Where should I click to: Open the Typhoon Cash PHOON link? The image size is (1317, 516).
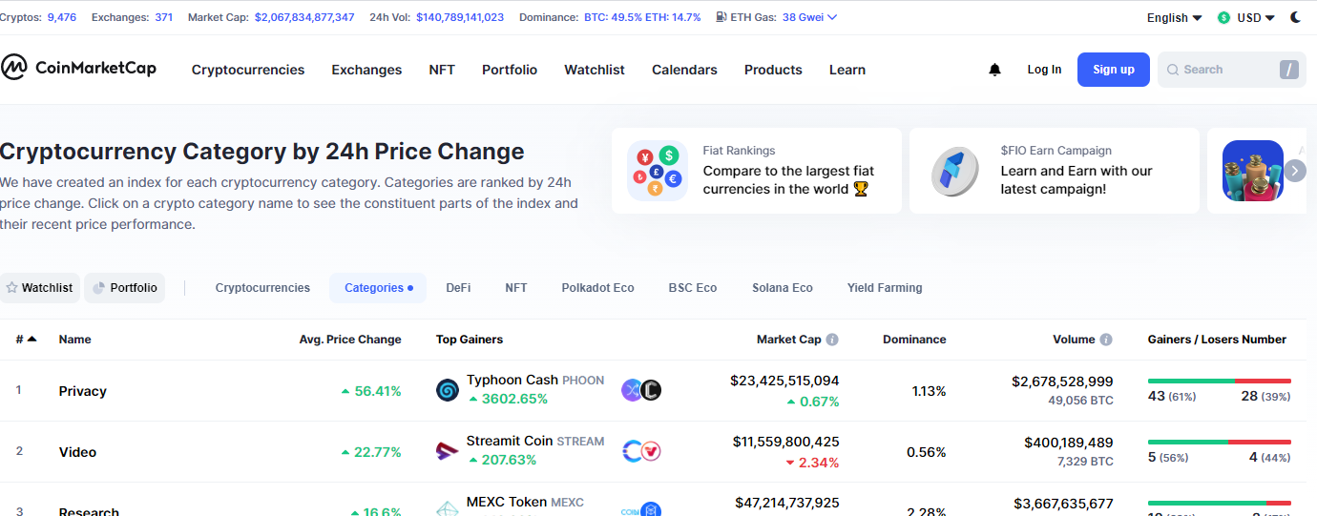[535, 380]
